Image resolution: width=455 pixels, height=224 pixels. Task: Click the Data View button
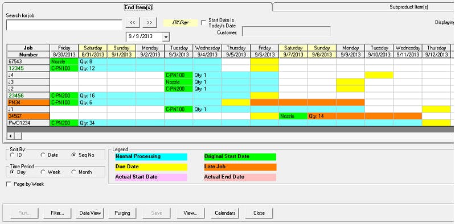pos(90,213)
